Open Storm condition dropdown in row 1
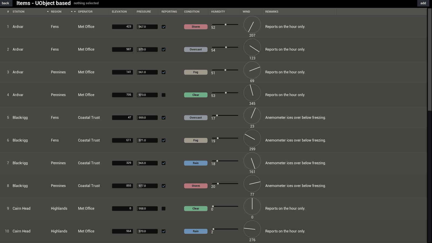This screenshot has width=432, height=243. 196,27
